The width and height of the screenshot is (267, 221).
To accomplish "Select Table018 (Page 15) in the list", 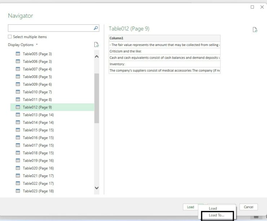I will pos(38,153).
